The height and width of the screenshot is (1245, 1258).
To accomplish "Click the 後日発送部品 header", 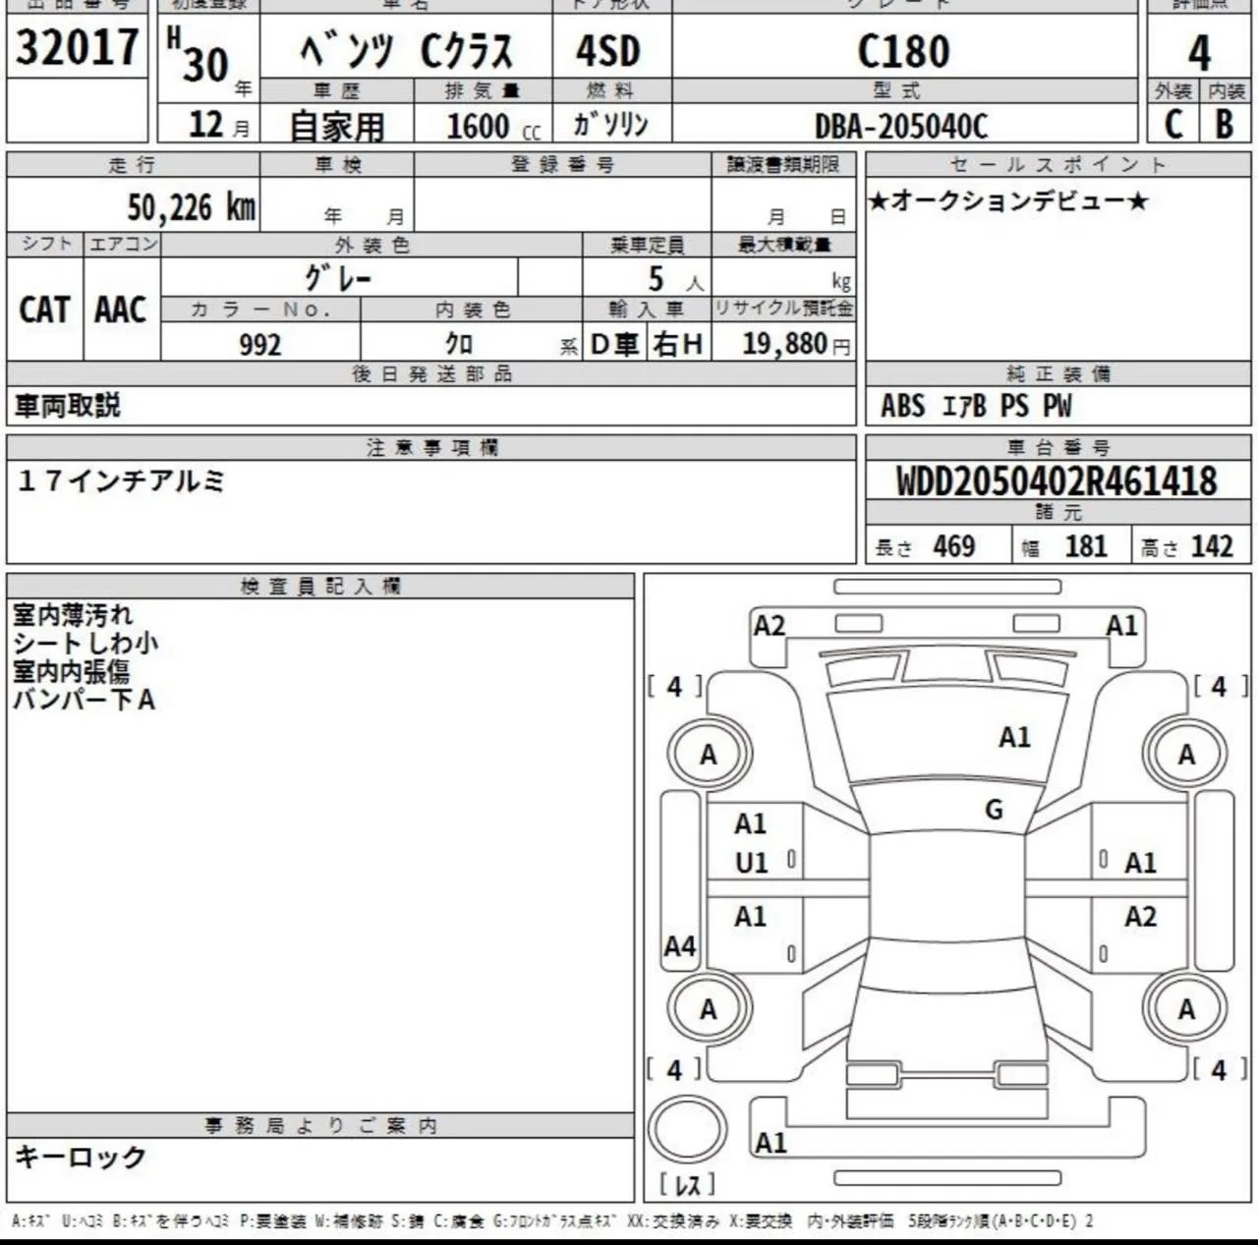I will click(x=432, y=373).
